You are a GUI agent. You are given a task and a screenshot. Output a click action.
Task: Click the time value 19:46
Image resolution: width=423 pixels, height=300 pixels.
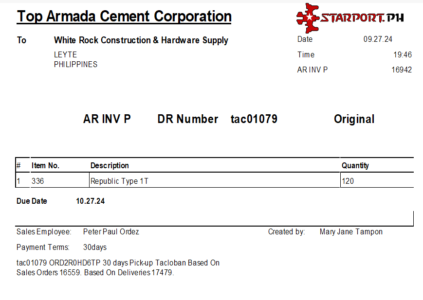[403, 54]
